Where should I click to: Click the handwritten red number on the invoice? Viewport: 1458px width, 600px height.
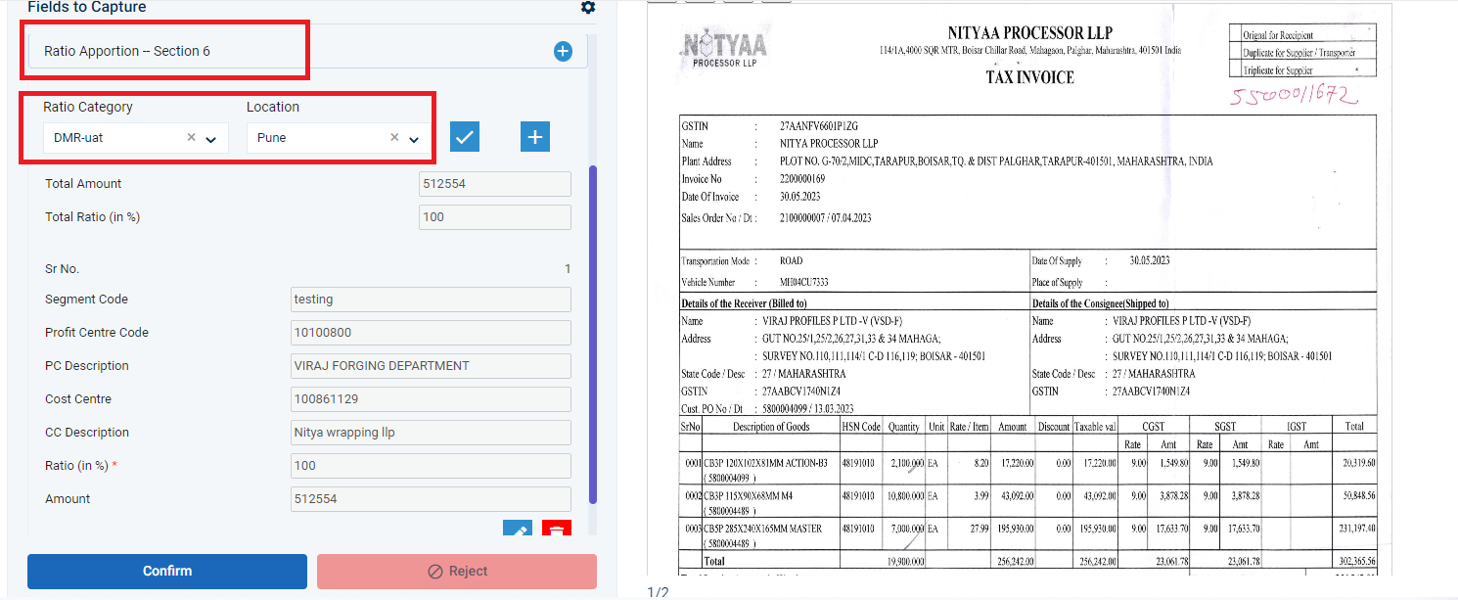(1296, 96)
